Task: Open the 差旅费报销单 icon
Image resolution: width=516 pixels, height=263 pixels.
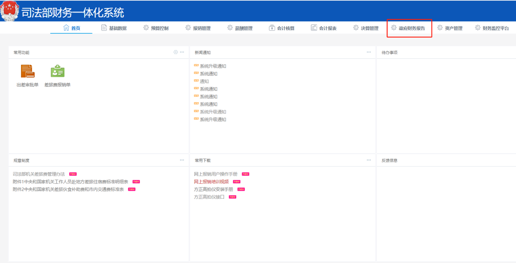Action: pyautogui.click(x=57, y=71)
